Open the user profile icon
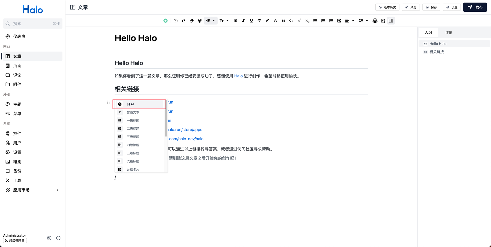Screen dimensions: 491x247 (x=49, y=238)
